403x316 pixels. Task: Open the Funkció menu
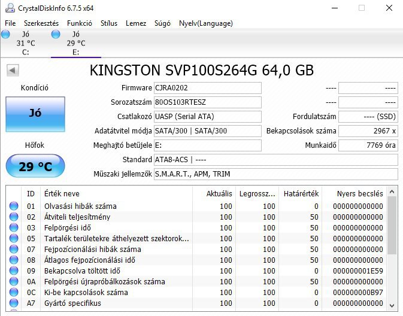[80, 23]
